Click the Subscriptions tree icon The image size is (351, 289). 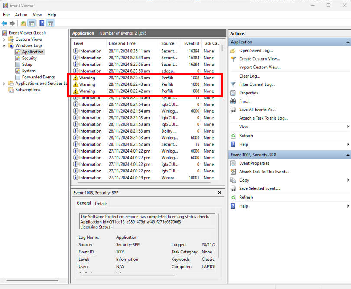click(11, 90)
